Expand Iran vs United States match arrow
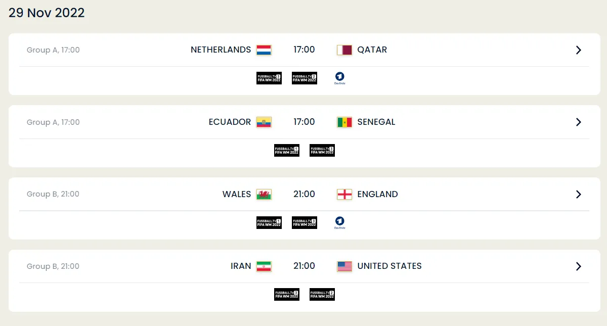Screen dimensions: 607x326 (x=579, y=266)
